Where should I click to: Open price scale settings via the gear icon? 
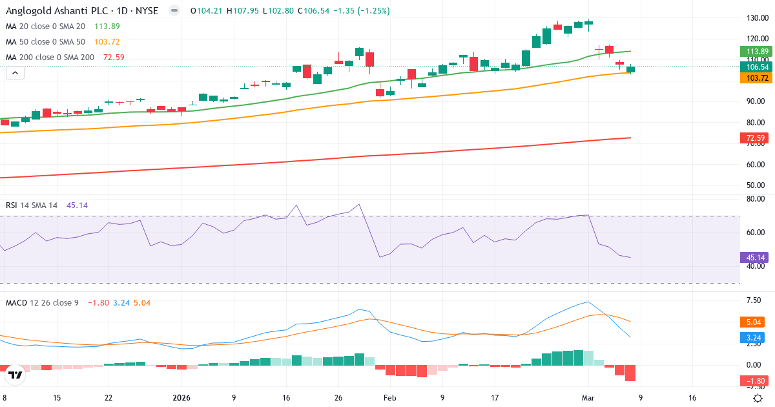pos(758,399)
